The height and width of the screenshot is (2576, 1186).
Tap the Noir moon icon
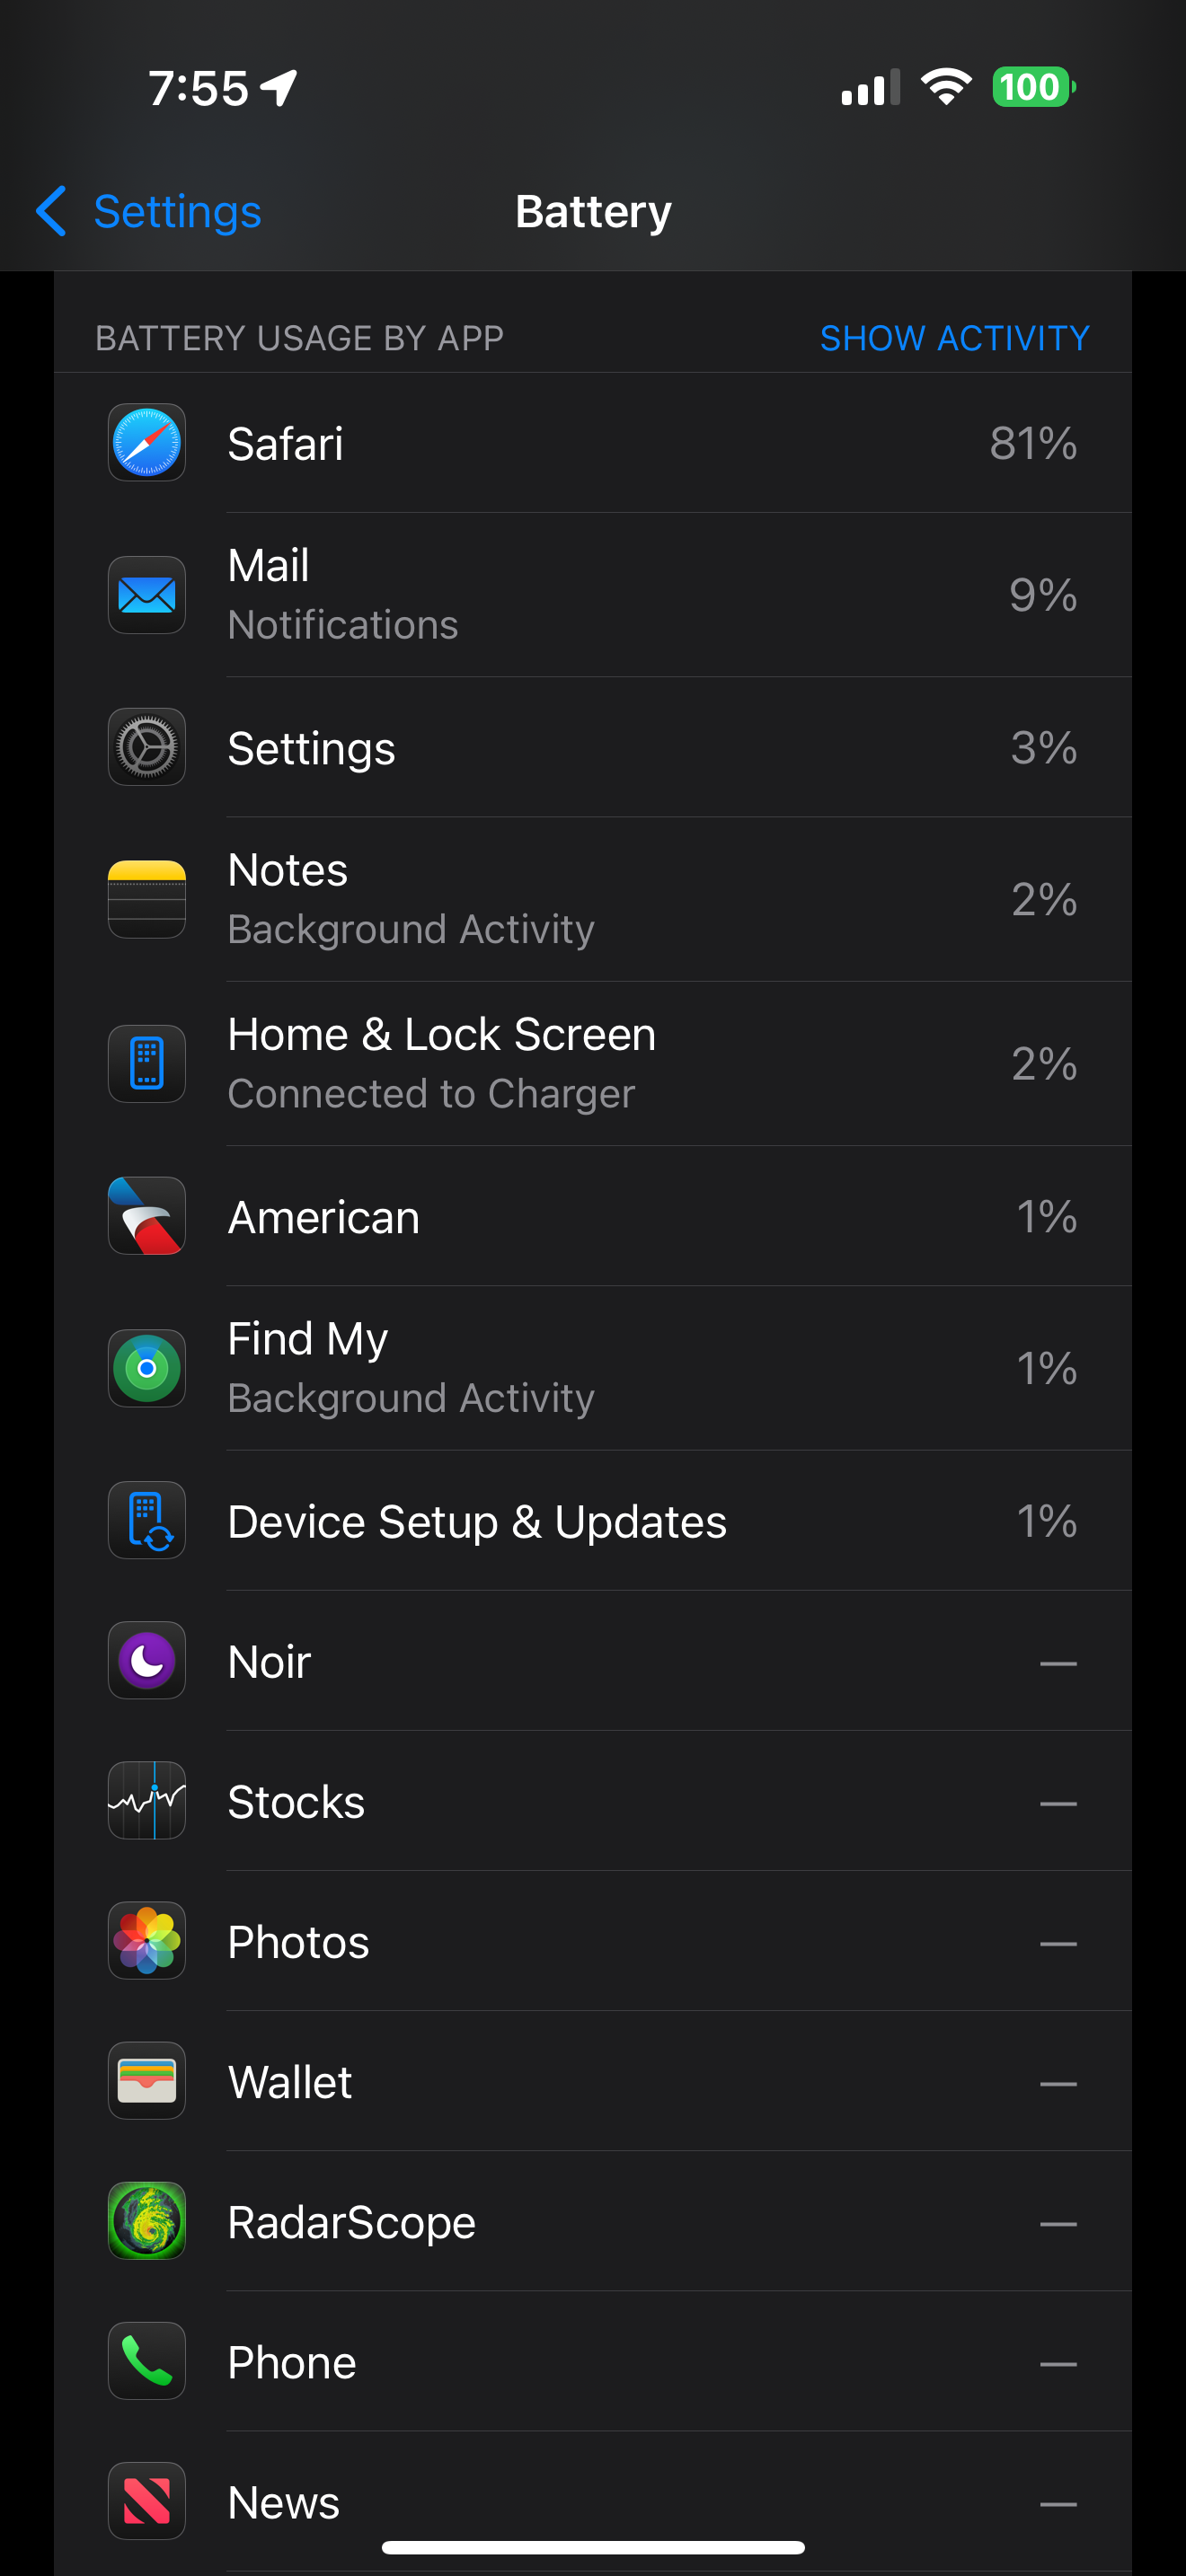[147, 1661]
